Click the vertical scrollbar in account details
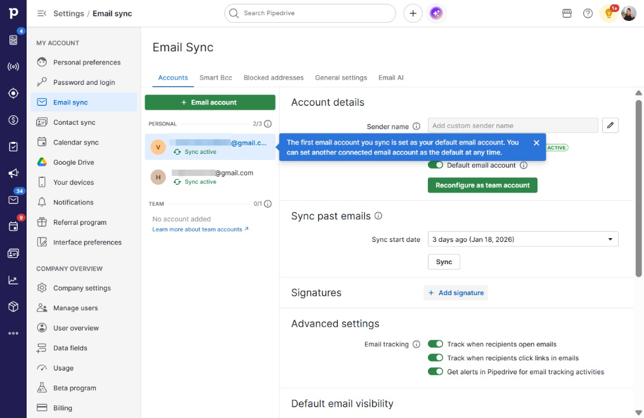This screenshot has width=644, height=418. [x=638, y=188]
